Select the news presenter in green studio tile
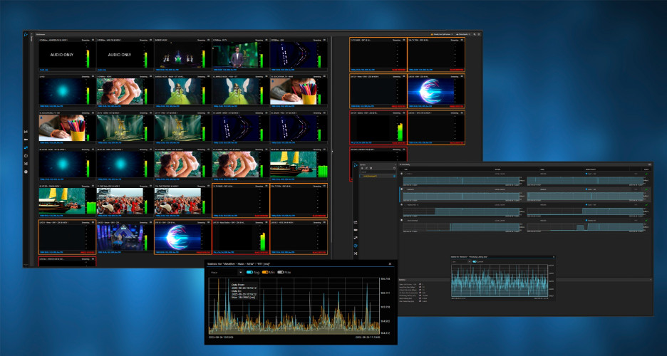The image size is (667, 356). coord(240,55)
